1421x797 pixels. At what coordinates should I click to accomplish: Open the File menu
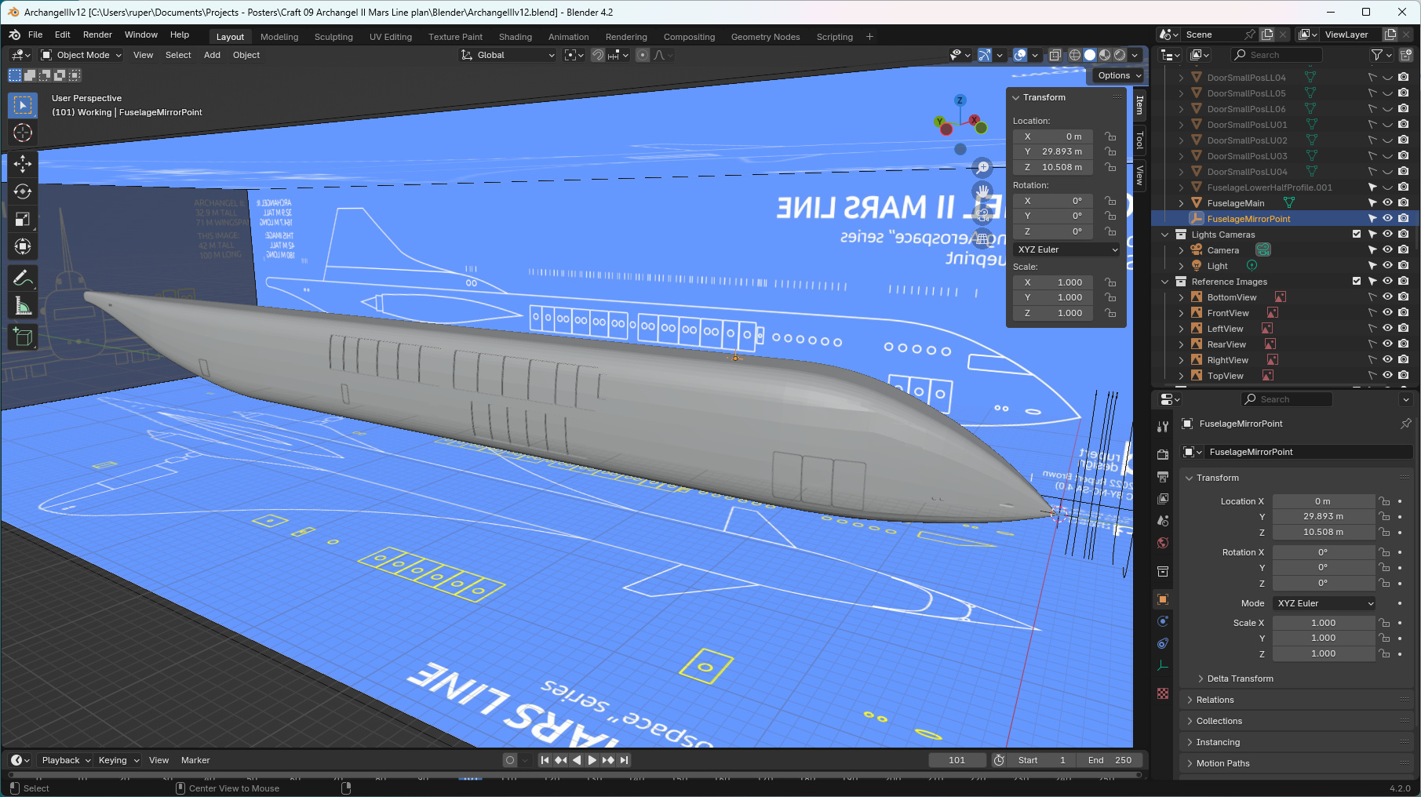point(35,35)
